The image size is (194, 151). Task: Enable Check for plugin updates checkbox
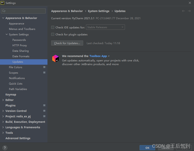pyautogui.click(x=53, y=34)
